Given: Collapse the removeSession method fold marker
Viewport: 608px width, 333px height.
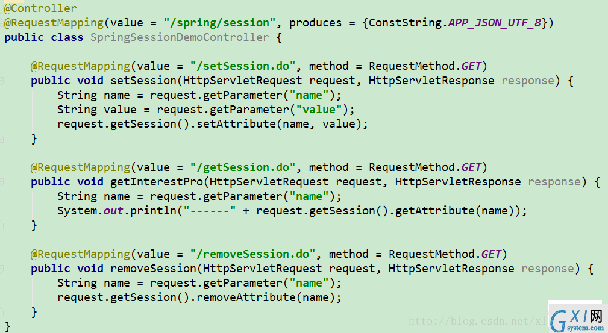Looking at the screenshot, I should pos(1,269).
